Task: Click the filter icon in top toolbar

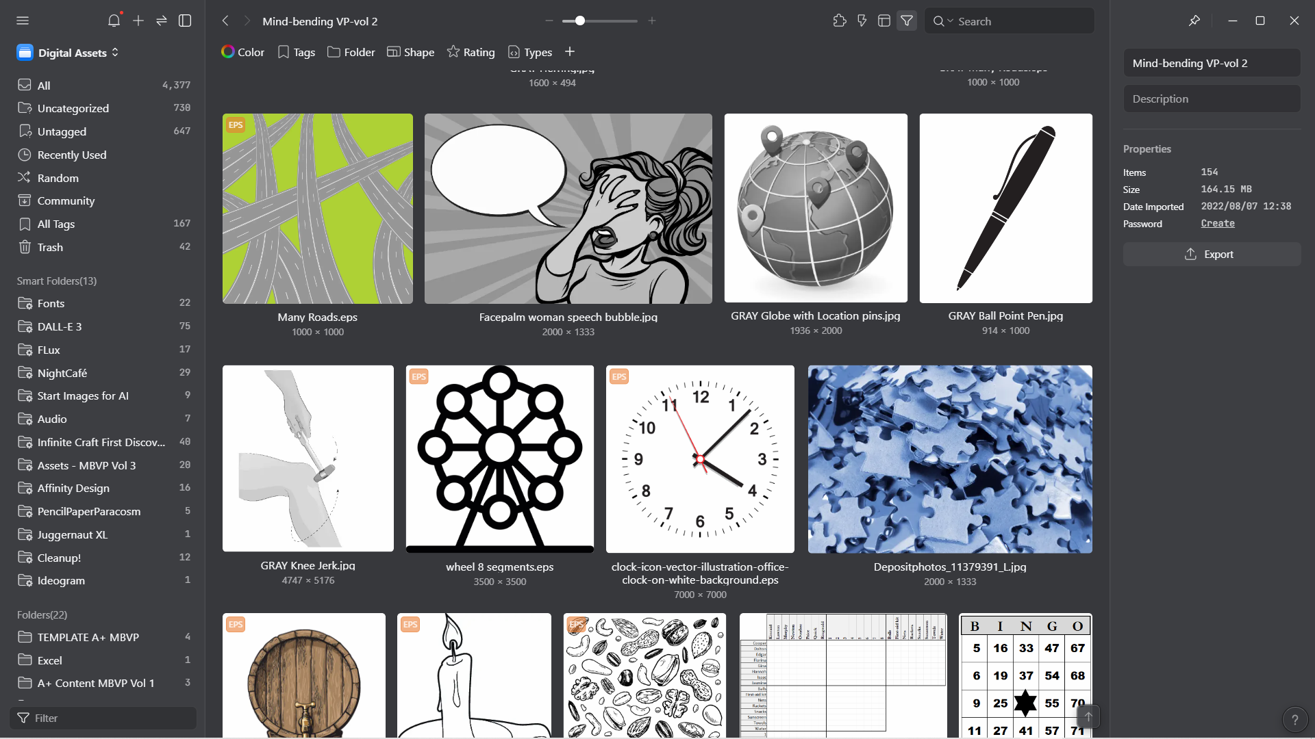Action: coord(906,20)
